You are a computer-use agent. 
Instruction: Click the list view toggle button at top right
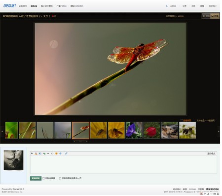(206, 16)
